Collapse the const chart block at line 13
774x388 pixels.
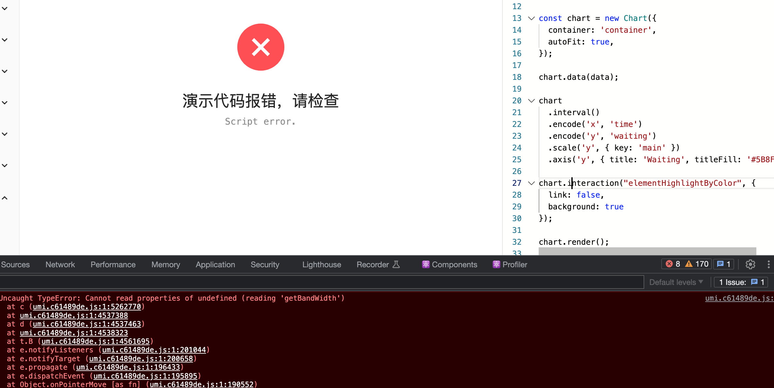pos(531,18)
